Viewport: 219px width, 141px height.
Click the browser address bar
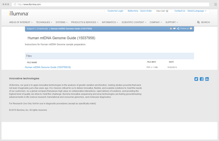point(110,4)
